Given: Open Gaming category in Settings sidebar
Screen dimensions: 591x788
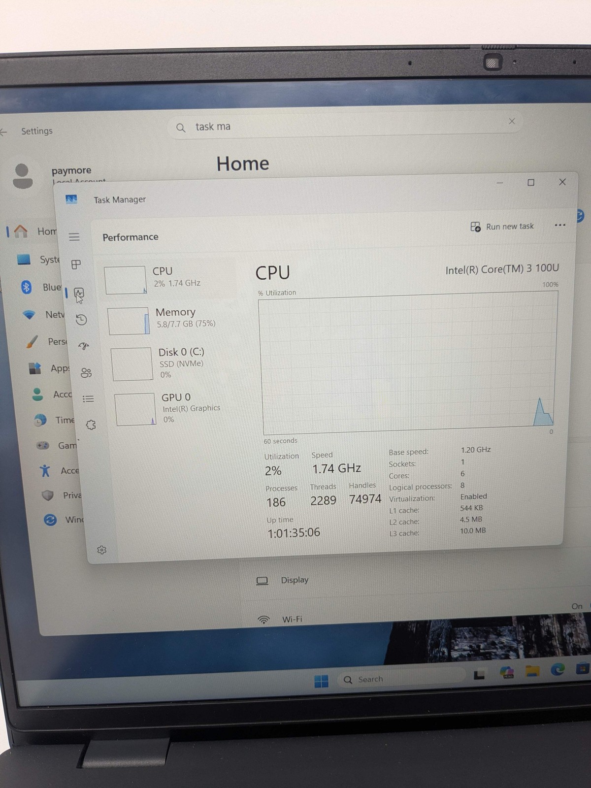Looking at the screenshot, I should pyautogui.click(x=56, y=446).
